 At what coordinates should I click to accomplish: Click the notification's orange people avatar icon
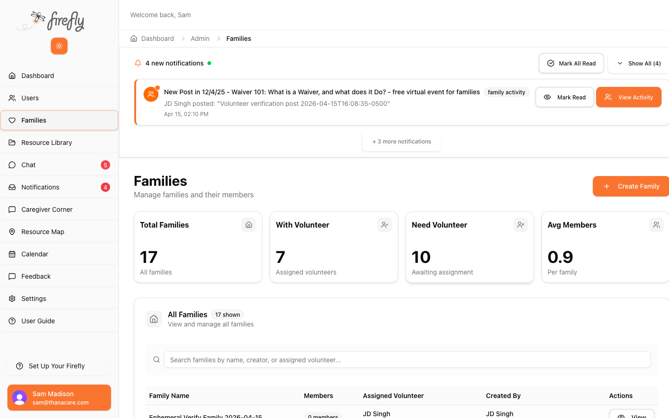click(x=151, y=94)
